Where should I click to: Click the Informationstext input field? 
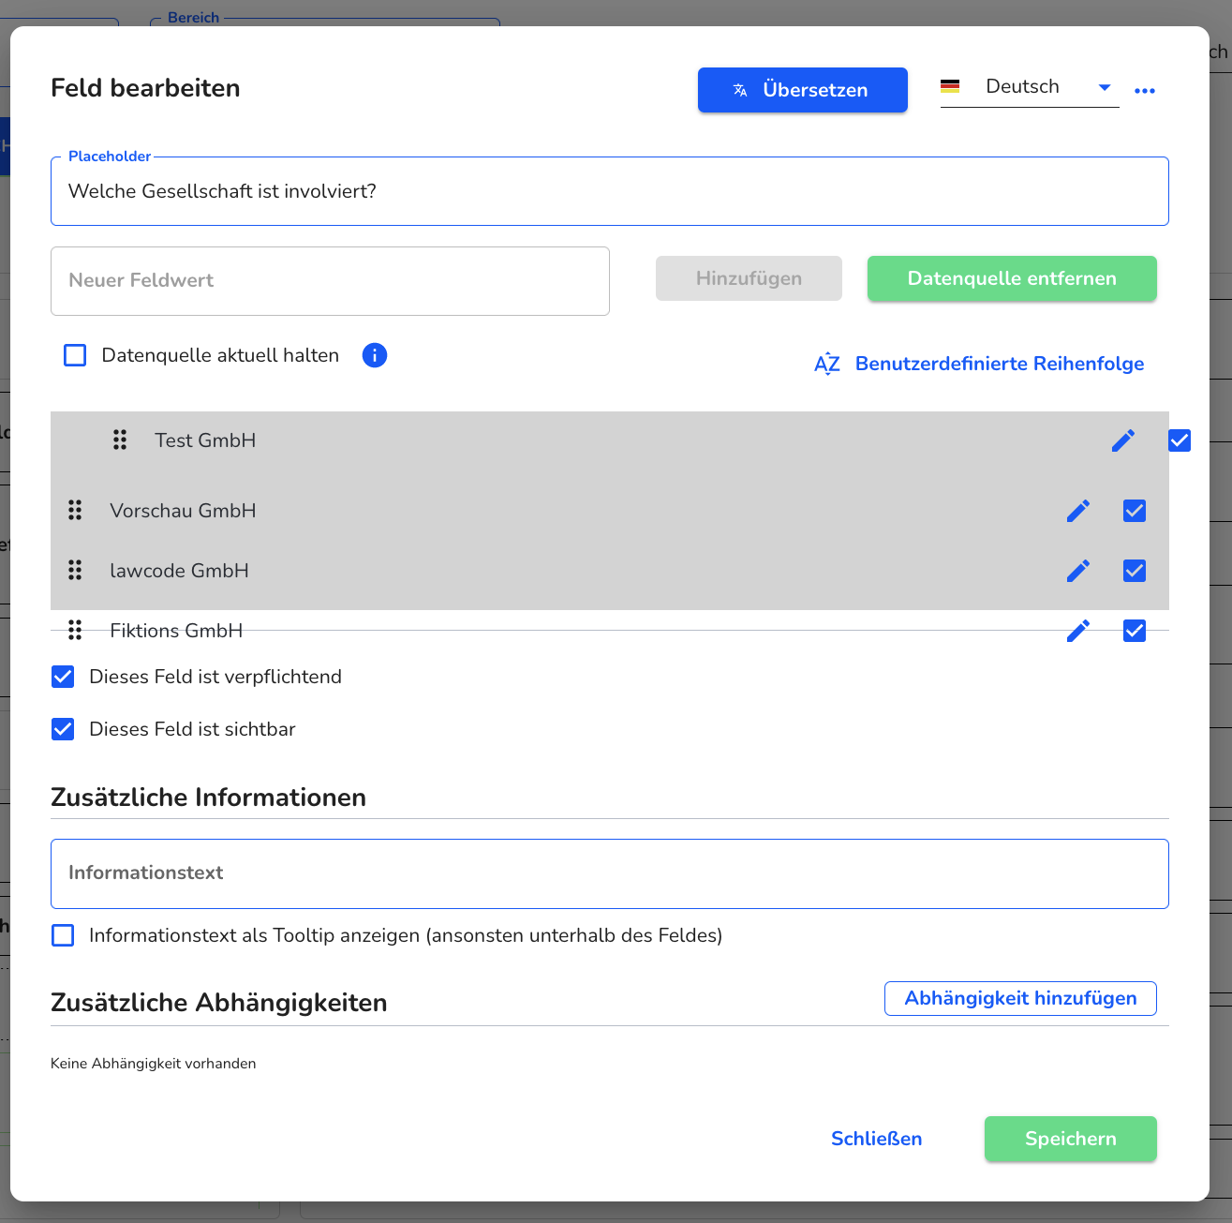610,873
